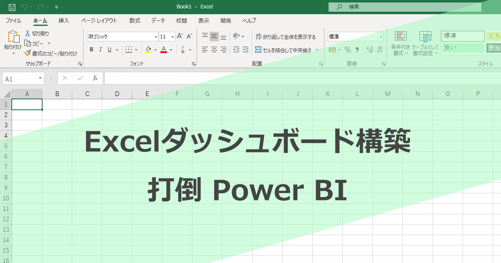
Task: Click コピー to copy selection
Action: 34,43
